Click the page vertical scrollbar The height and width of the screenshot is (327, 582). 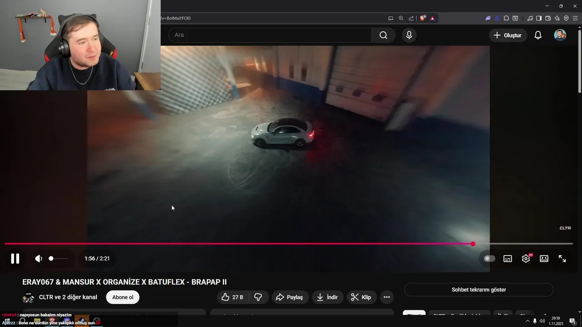click(x=579, y=61)
